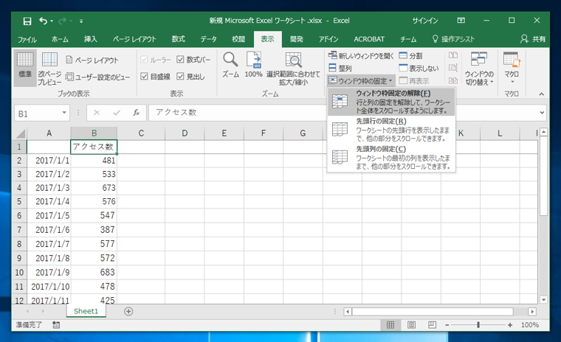Click the 再表示 unhide button
This screenshot has height=342, width=561.
pyautogui.click(x=413, y=81)
